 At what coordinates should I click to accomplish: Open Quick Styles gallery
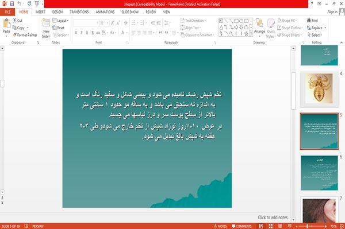[271, 28]
